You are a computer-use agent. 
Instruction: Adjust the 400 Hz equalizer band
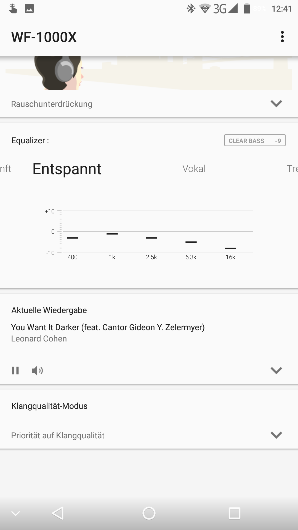pos(73,238)
